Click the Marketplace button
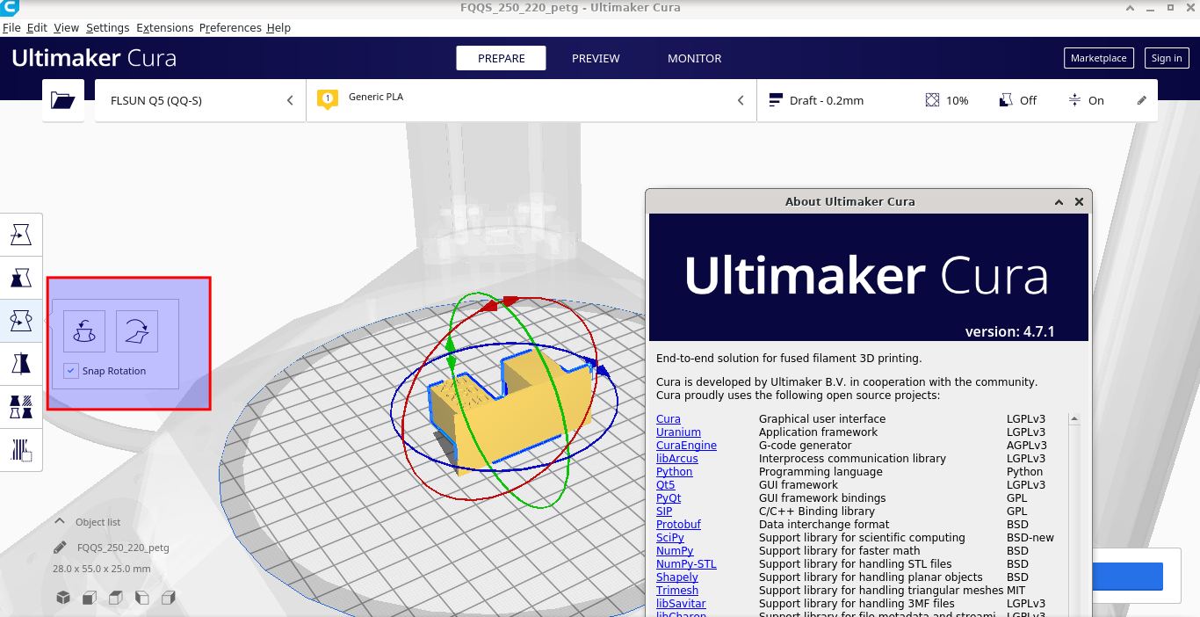Viewport: 1200px width, 617px height. coord(1099,58)
